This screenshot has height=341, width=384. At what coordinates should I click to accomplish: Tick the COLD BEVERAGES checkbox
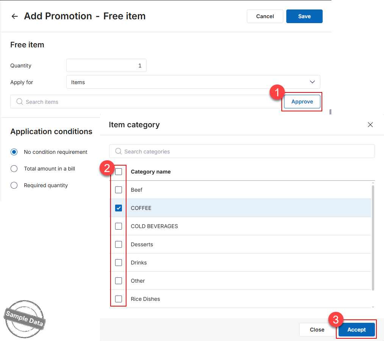point(119,226)
